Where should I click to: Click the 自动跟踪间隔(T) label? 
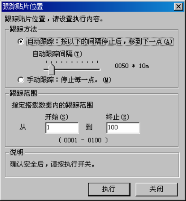57,54
